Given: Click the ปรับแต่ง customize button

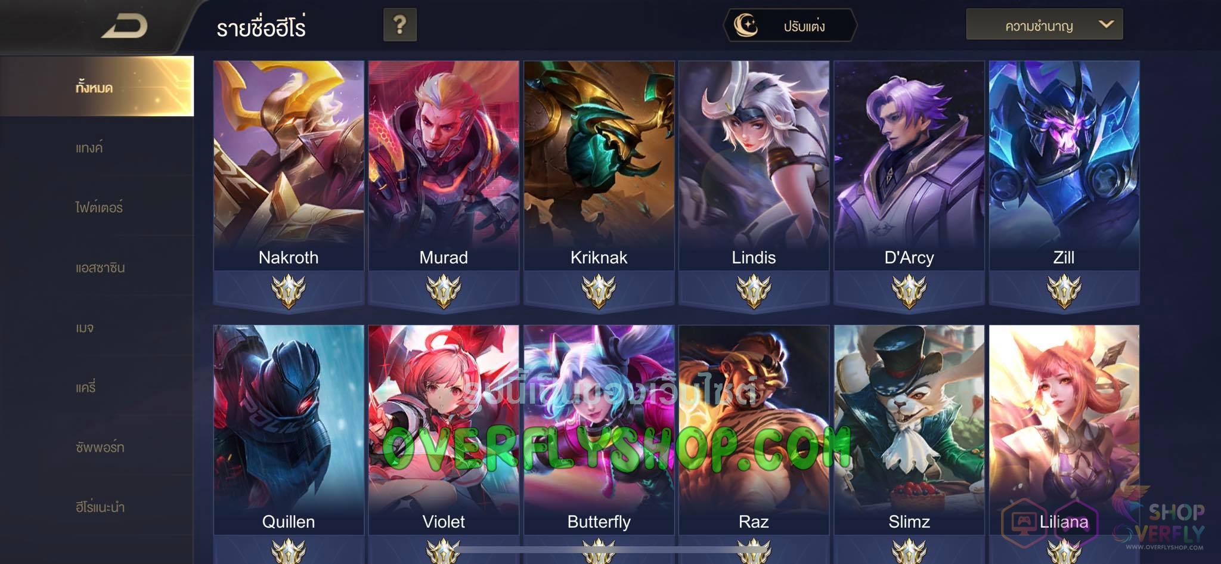Looking at the screenshot, I should click(790, 26).
